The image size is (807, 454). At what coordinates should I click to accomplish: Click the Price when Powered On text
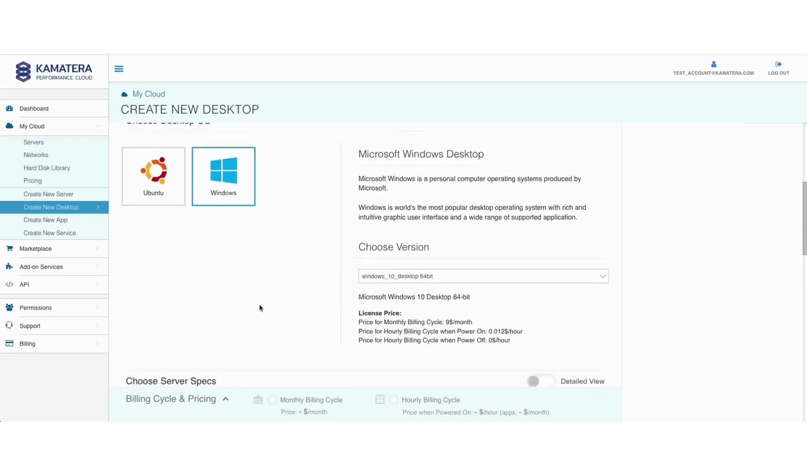pyautogui.click(x=476, y=412)
